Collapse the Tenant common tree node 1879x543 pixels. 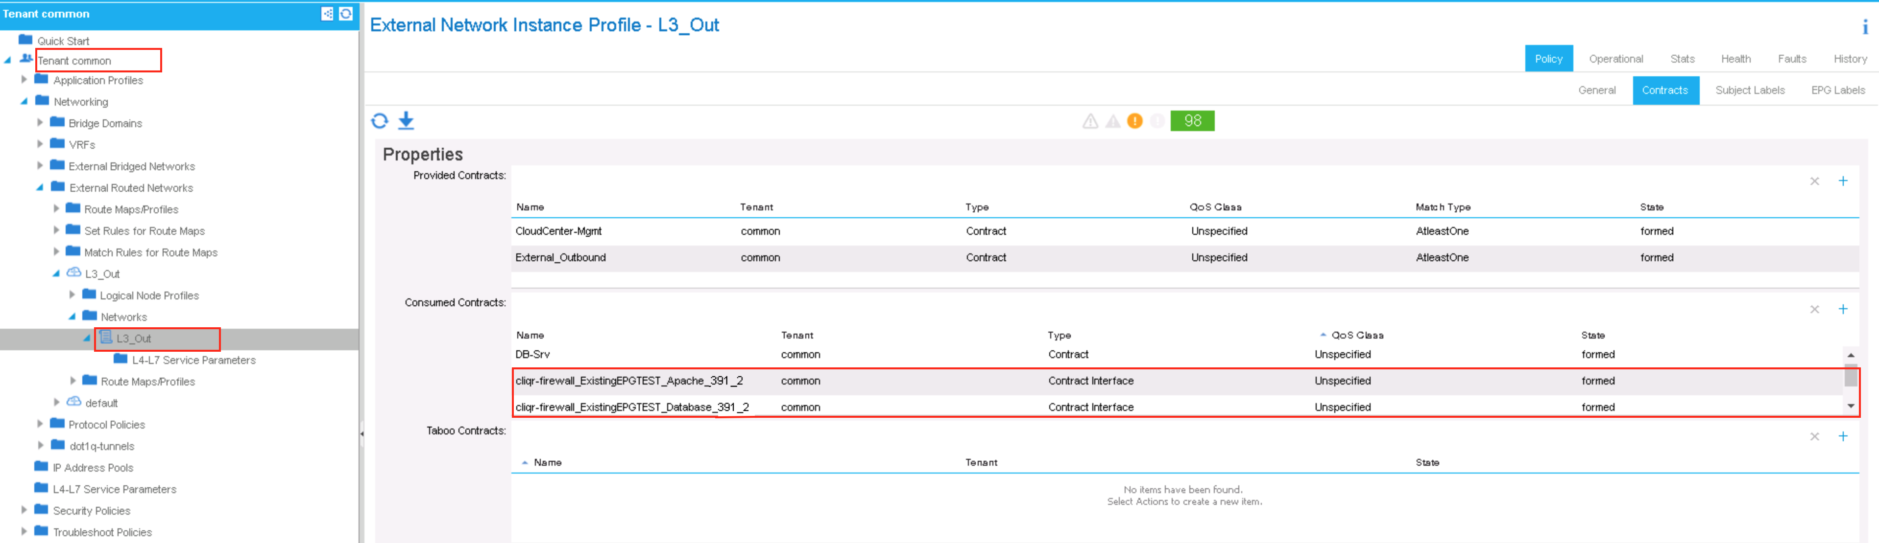pyautogui.click(x=7, y=61)
